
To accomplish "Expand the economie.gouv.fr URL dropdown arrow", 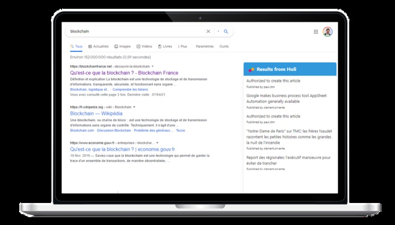I will pos(157,143).
